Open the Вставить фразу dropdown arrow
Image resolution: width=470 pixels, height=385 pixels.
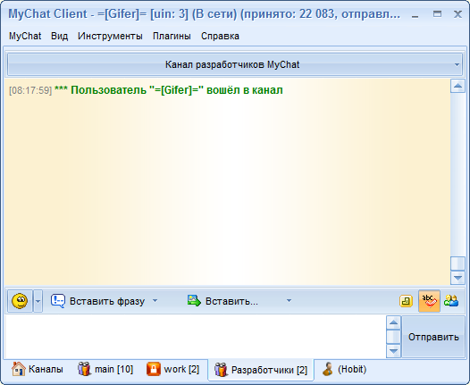(155, 300)
